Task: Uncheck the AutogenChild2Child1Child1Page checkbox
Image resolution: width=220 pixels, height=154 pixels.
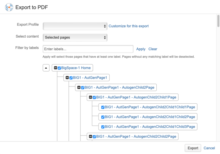Action: tap(103, 107)
